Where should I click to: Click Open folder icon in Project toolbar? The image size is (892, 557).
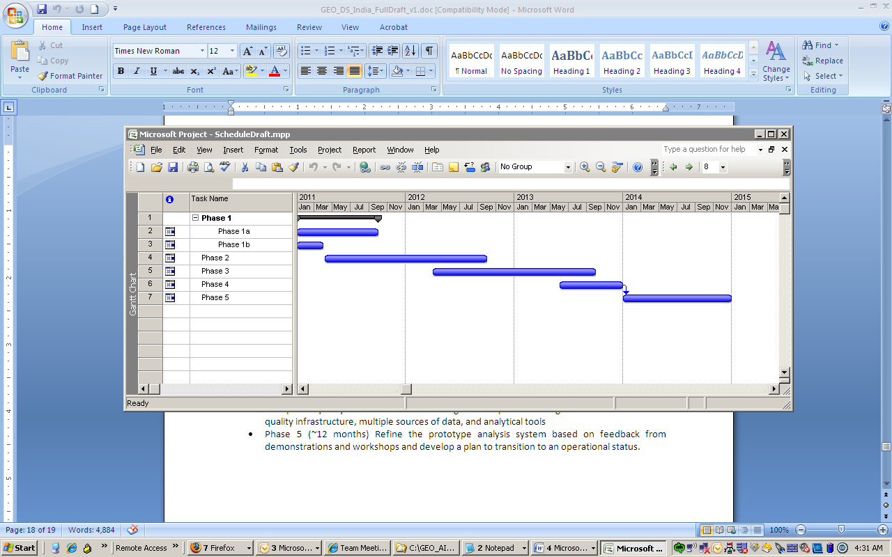point(157,167)
